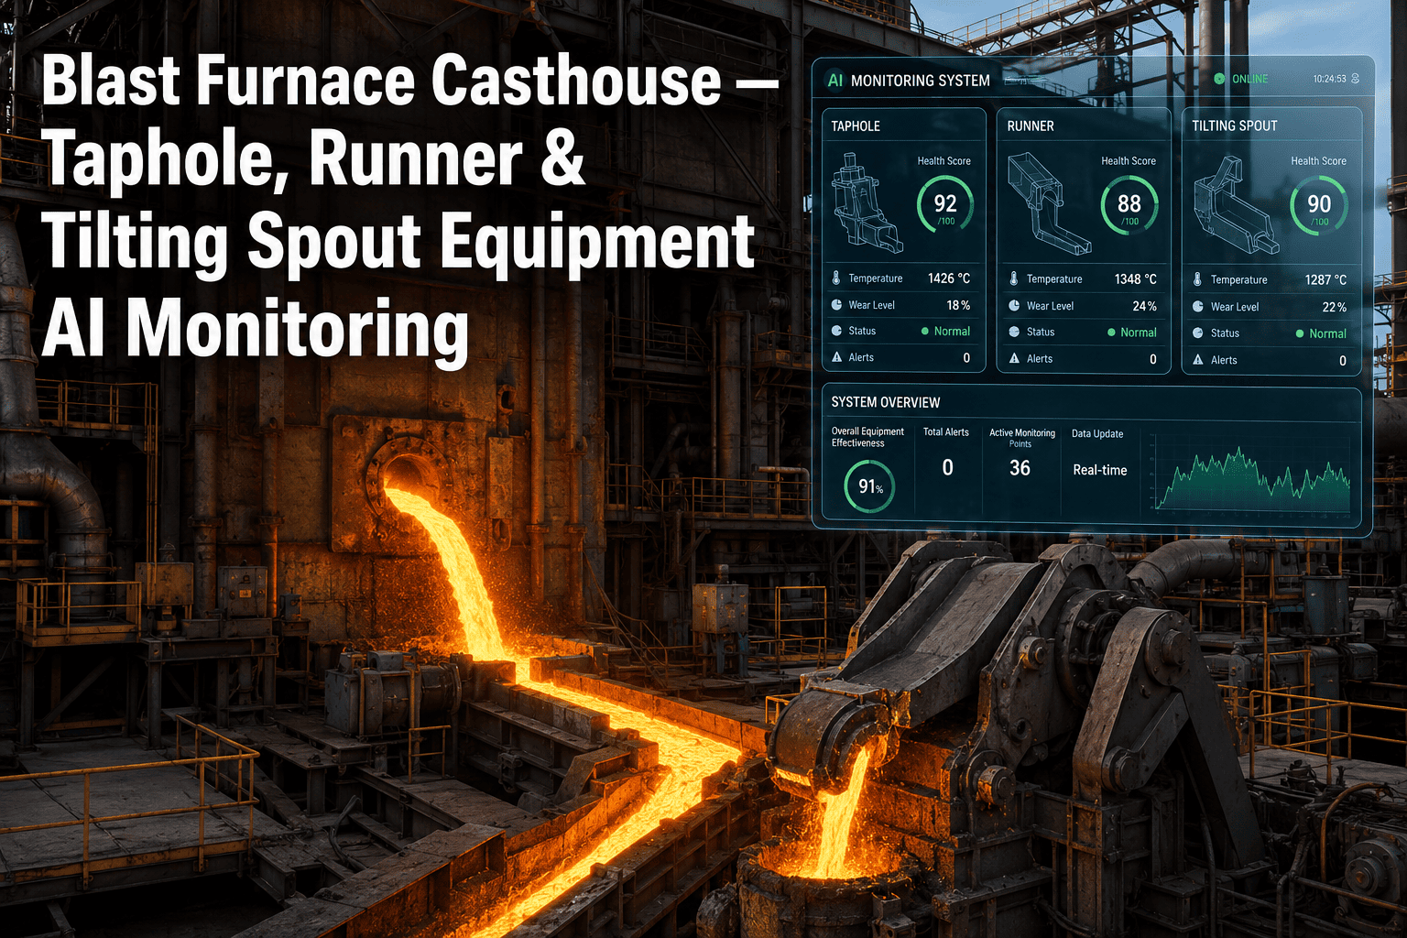Click Taphole temperature value 1426 °C
Screen dimensions: 1407x938
(949, 278)
